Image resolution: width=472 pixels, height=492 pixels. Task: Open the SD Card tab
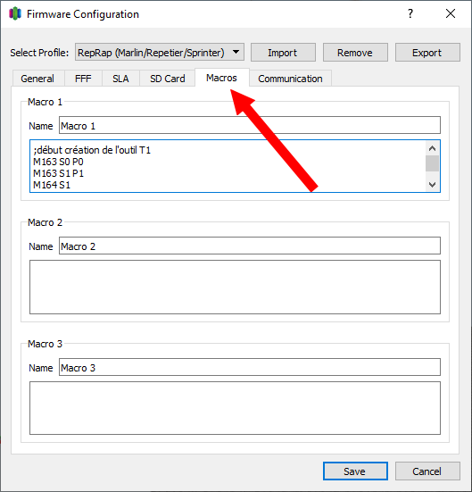coord(168,78)
